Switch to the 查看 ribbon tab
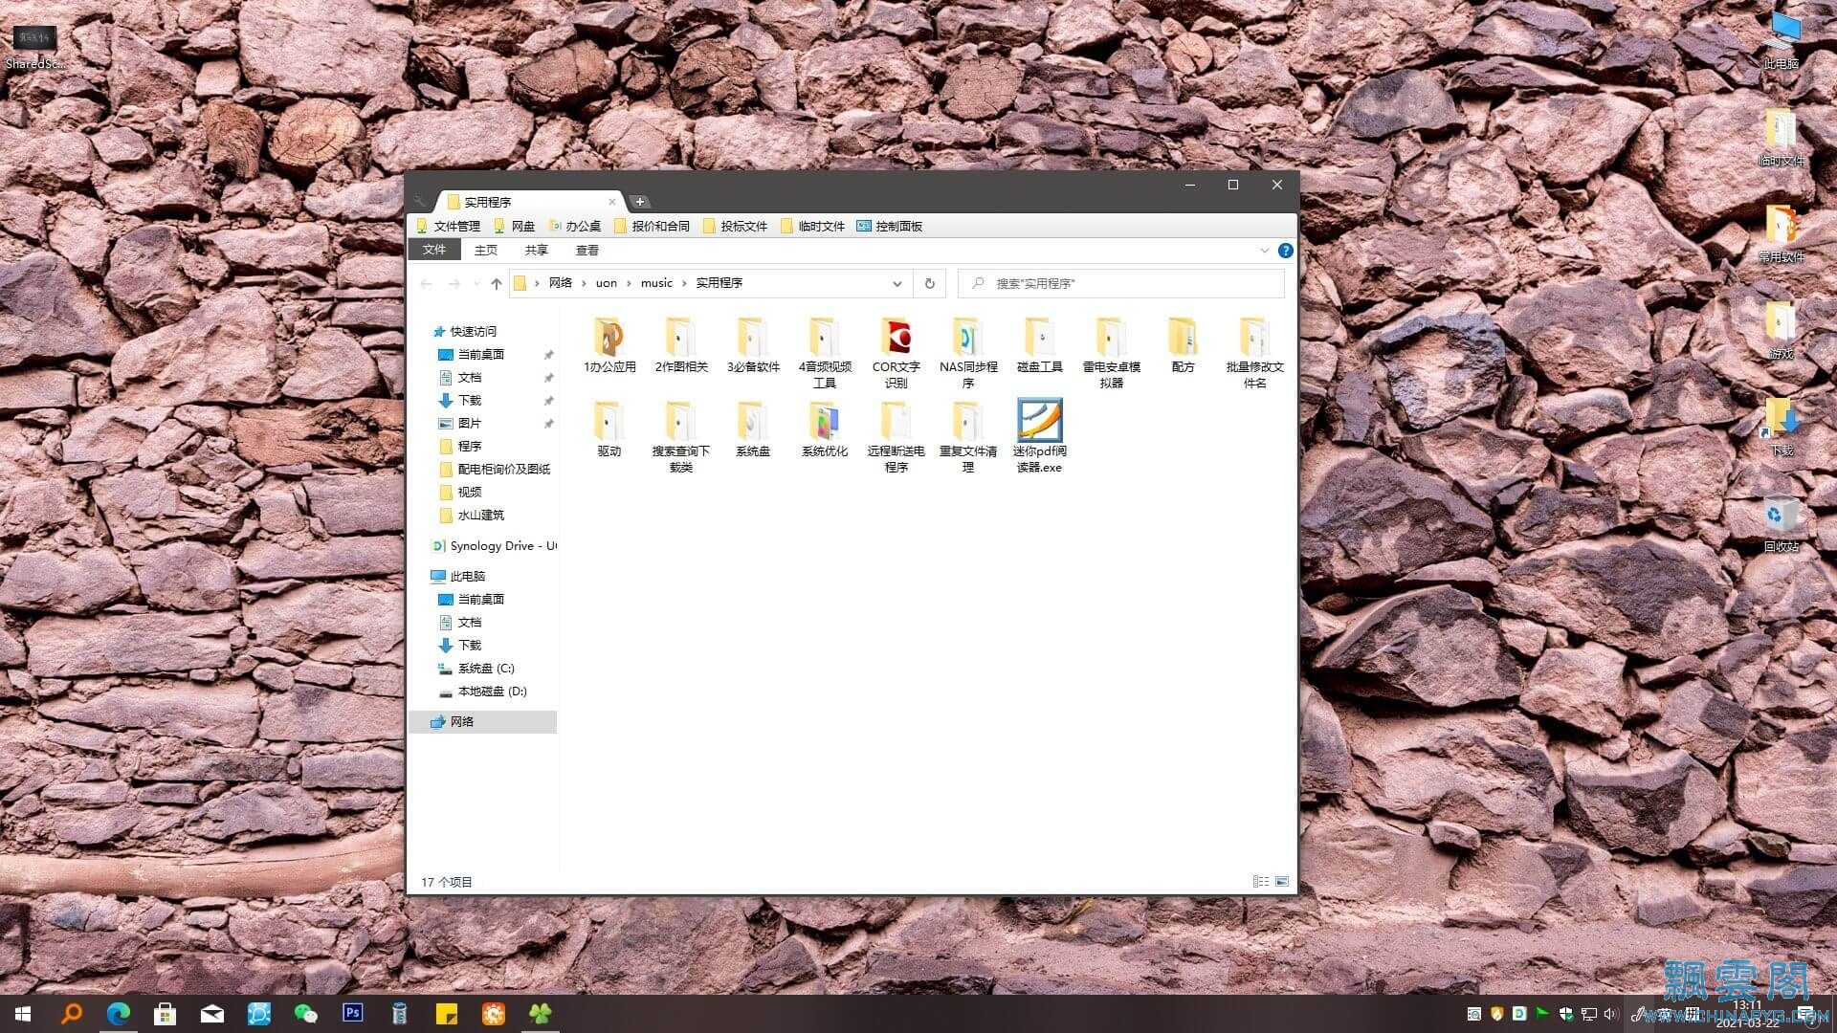The width and height of the screenshot is (1837, 1033). [x=587, y=251]
